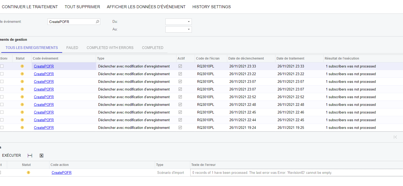This screenshot has height=186, width=403.
Task: Click CONTINUER LE TRAITEMENT button
Action: tap(30, 7)
